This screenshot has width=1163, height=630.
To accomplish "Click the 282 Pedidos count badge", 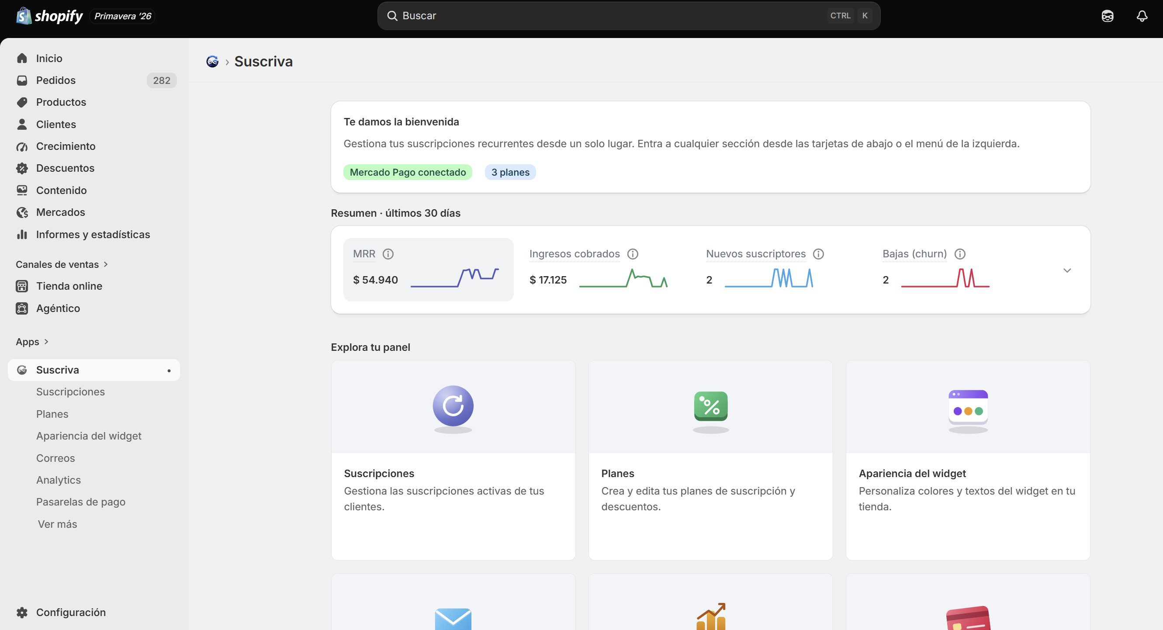I will pos(162,80).
